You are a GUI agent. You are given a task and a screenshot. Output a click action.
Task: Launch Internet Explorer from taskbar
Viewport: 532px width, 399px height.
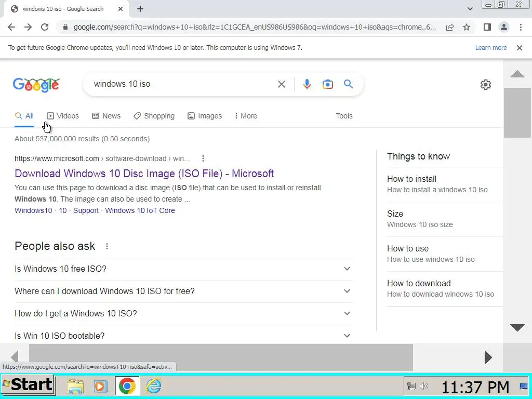tap(153, 386)
